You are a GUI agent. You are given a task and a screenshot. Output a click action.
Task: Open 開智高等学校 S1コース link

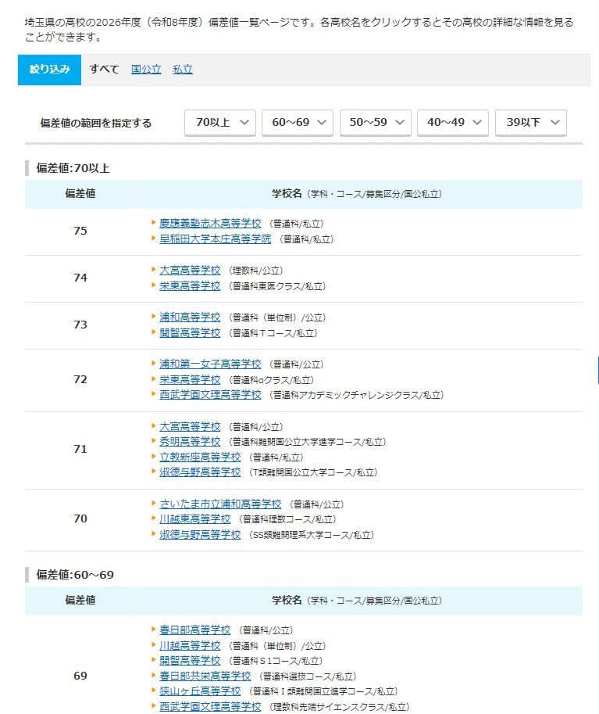click(x=190, y=661)
